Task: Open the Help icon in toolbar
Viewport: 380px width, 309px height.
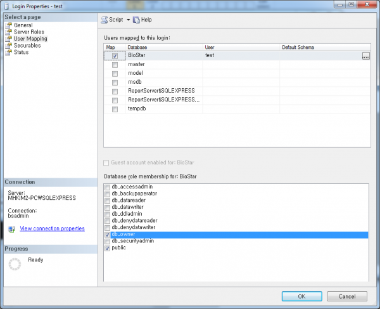Action: (x=136, y=20)
